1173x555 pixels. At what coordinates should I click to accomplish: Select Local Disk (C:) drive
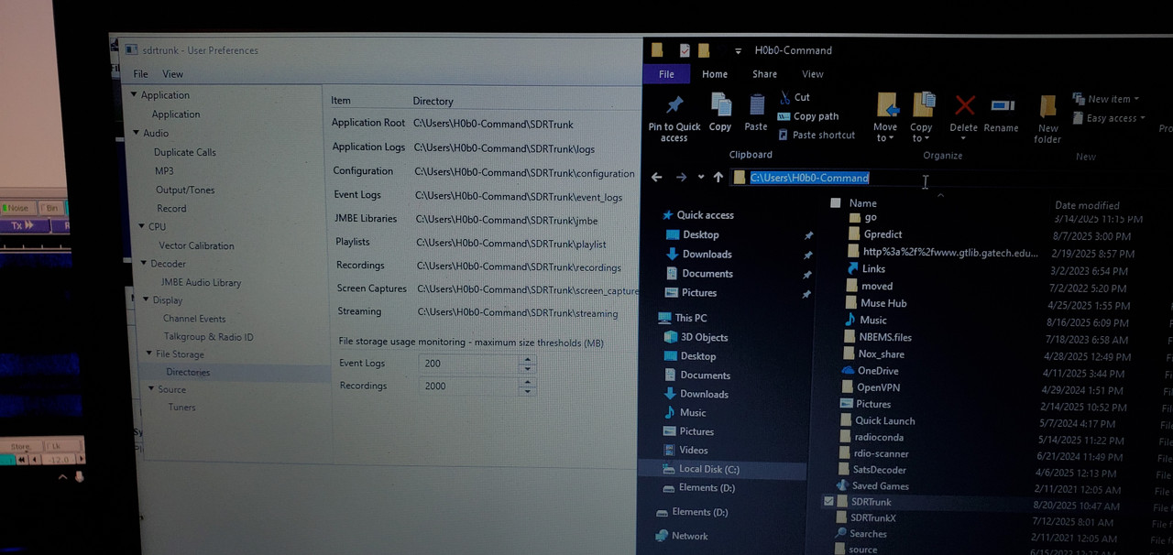(x=708, y=469)
